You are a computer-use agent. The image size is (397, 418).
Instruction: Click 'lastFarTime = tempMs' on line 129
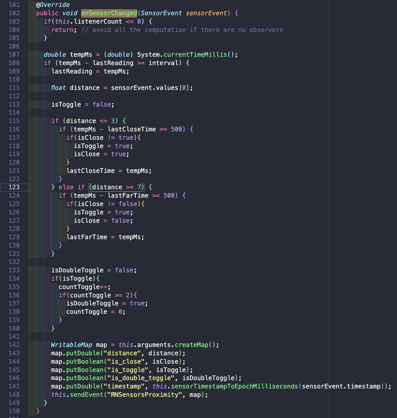(104, 237)
